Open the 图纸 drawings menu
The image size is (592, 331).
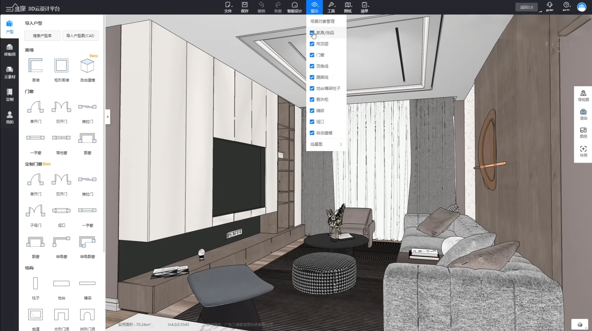coord(348,7)
